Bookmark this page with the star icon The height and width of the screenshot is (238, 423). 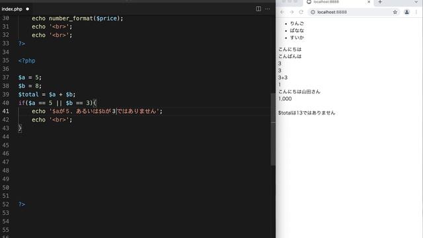(395, 12)
